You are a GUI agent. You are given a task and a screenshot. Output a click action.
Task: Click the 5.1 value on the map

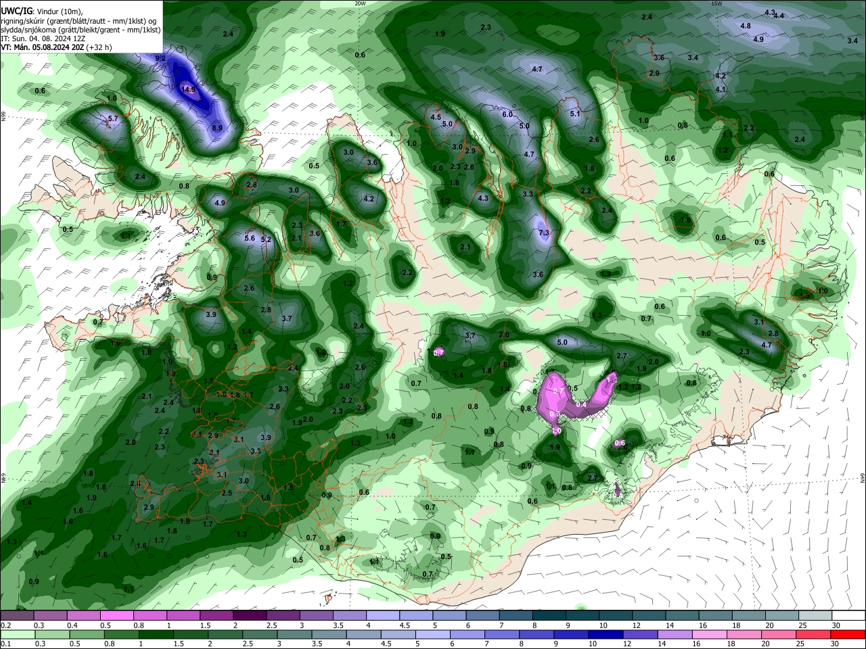pyautogui.click(x=575, y=114)
